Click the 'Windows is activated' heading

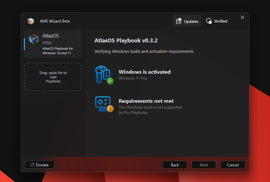[x=144, y=72]
